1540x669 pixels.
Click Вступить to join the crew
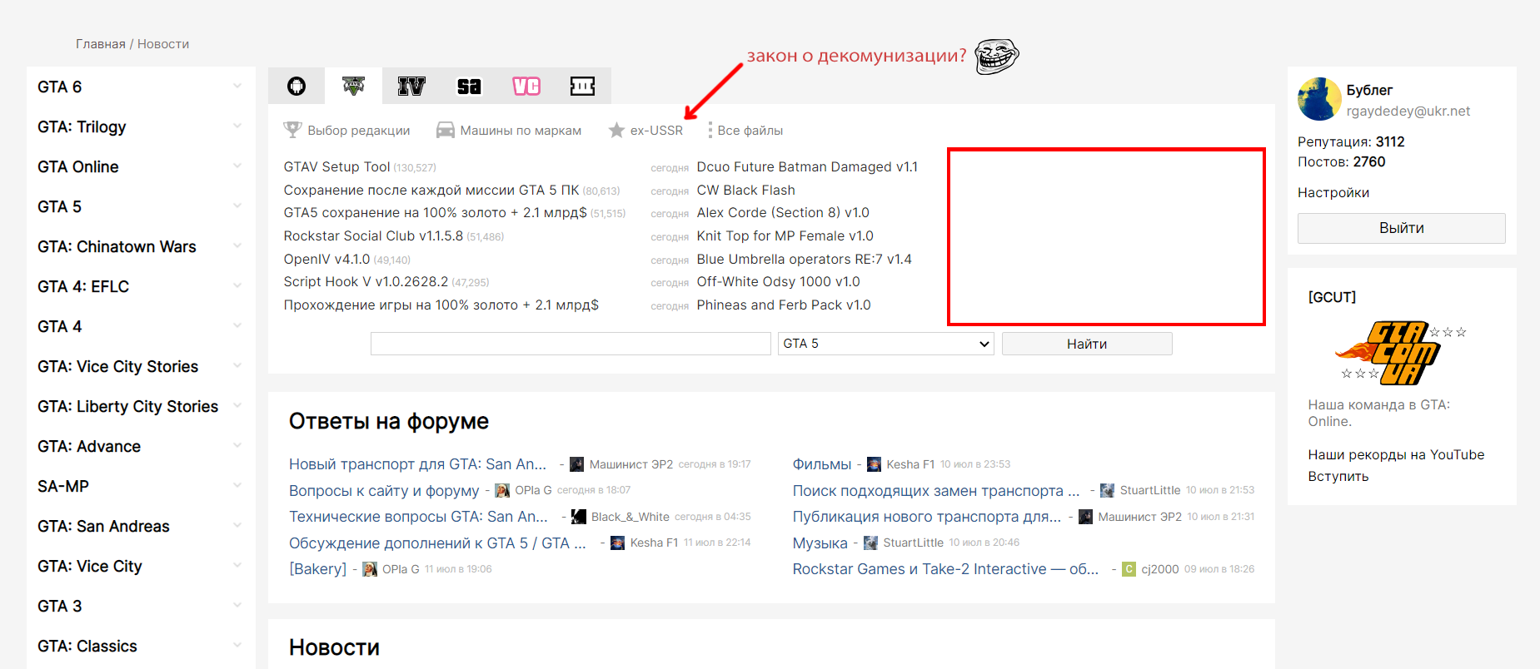[1338, 477]
